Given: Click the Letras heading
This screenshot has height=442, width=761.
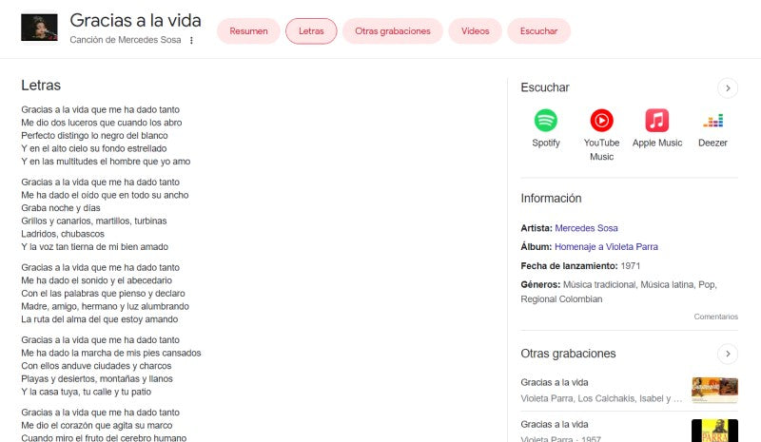Looking at the screenshot, I should point(41,86).
